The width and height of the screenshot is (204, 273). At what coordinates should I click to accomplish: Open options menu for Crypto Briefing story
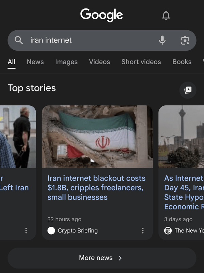tap(143, 231)
